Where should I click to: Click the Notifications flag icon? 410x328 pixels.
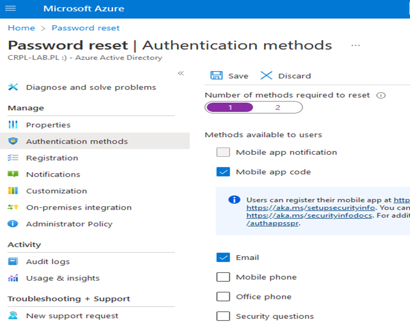click(13, 174)
